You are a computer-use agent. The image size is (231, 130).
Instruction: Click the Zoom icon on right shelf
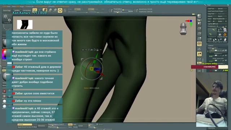tap(199, 28)
